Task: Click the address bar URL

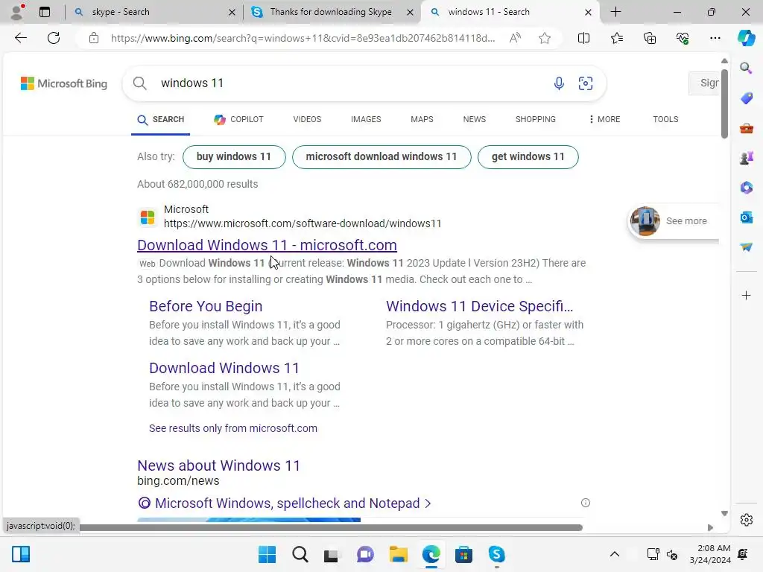Action: (x=303, y=38)
